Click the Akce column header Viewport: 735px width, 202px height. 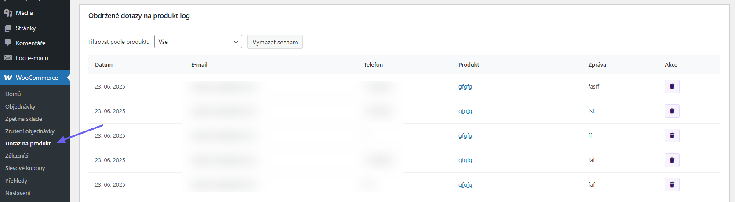[671, 64]
